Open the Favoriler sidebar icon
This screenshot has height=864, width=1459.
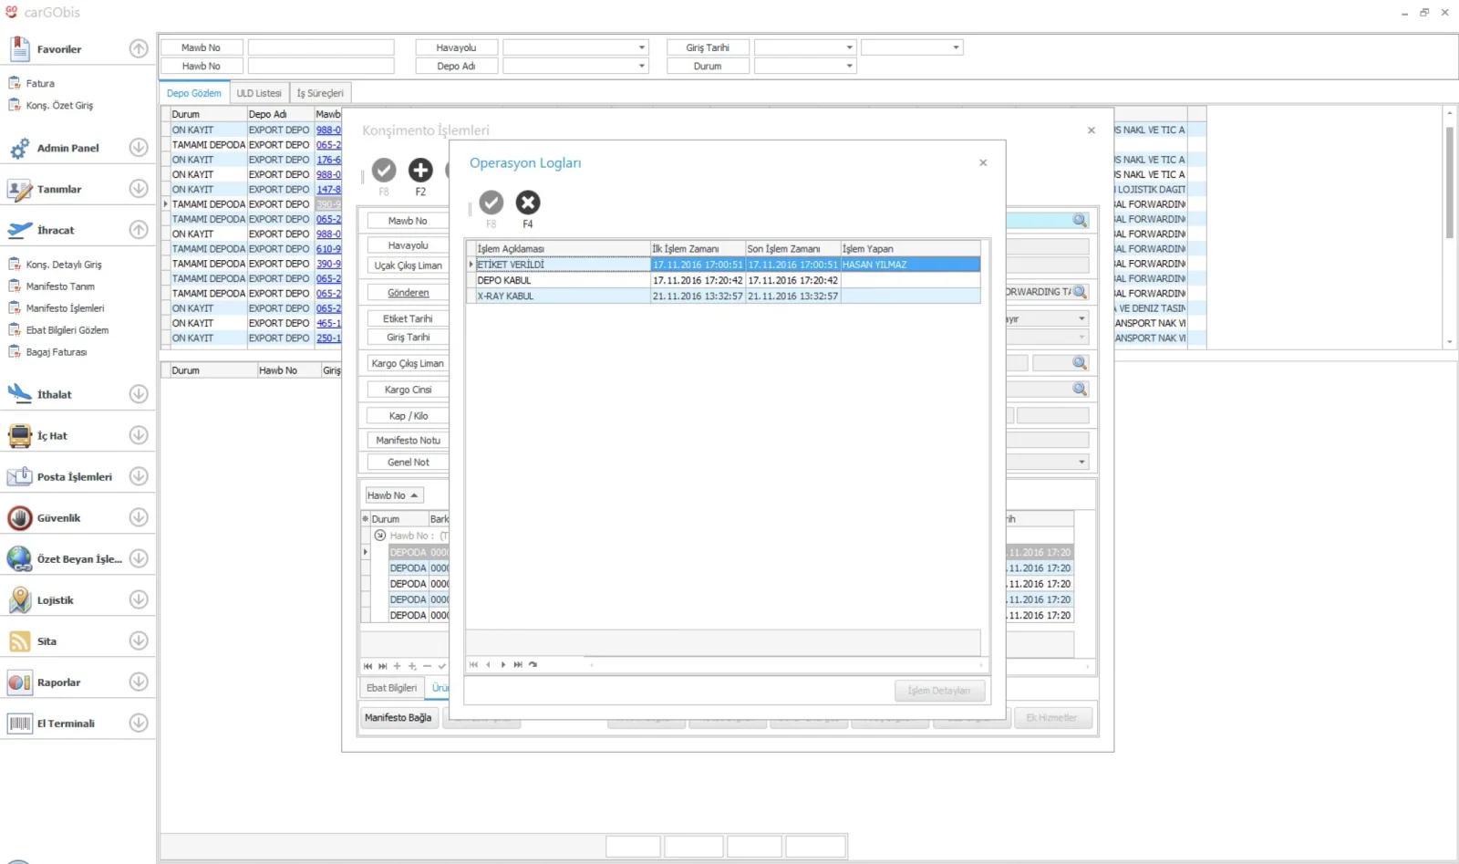point(19,48)
